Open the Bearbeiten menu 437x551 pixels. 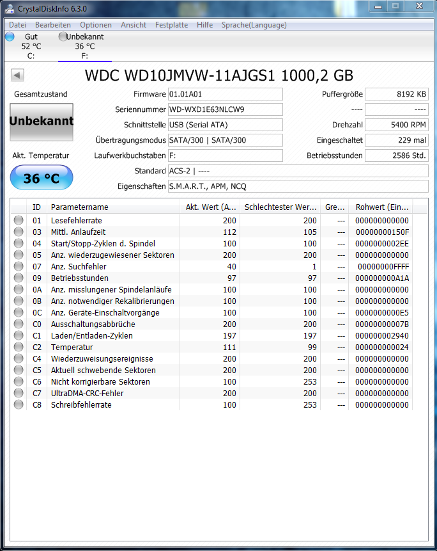click(x=53, y=25)
